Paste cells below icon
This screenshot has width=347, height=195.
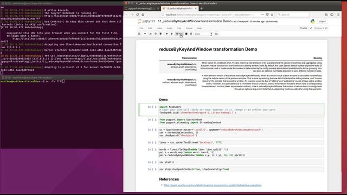tap(160, 34)
